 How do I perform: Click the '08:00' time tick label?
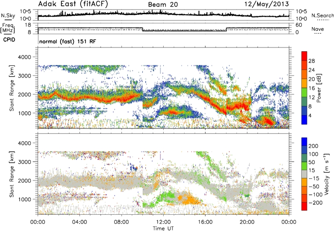121,222
